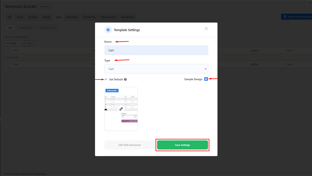Click Add New next to Template Builder
This screenshot has height=176, width=312.
tap(45, 6)
